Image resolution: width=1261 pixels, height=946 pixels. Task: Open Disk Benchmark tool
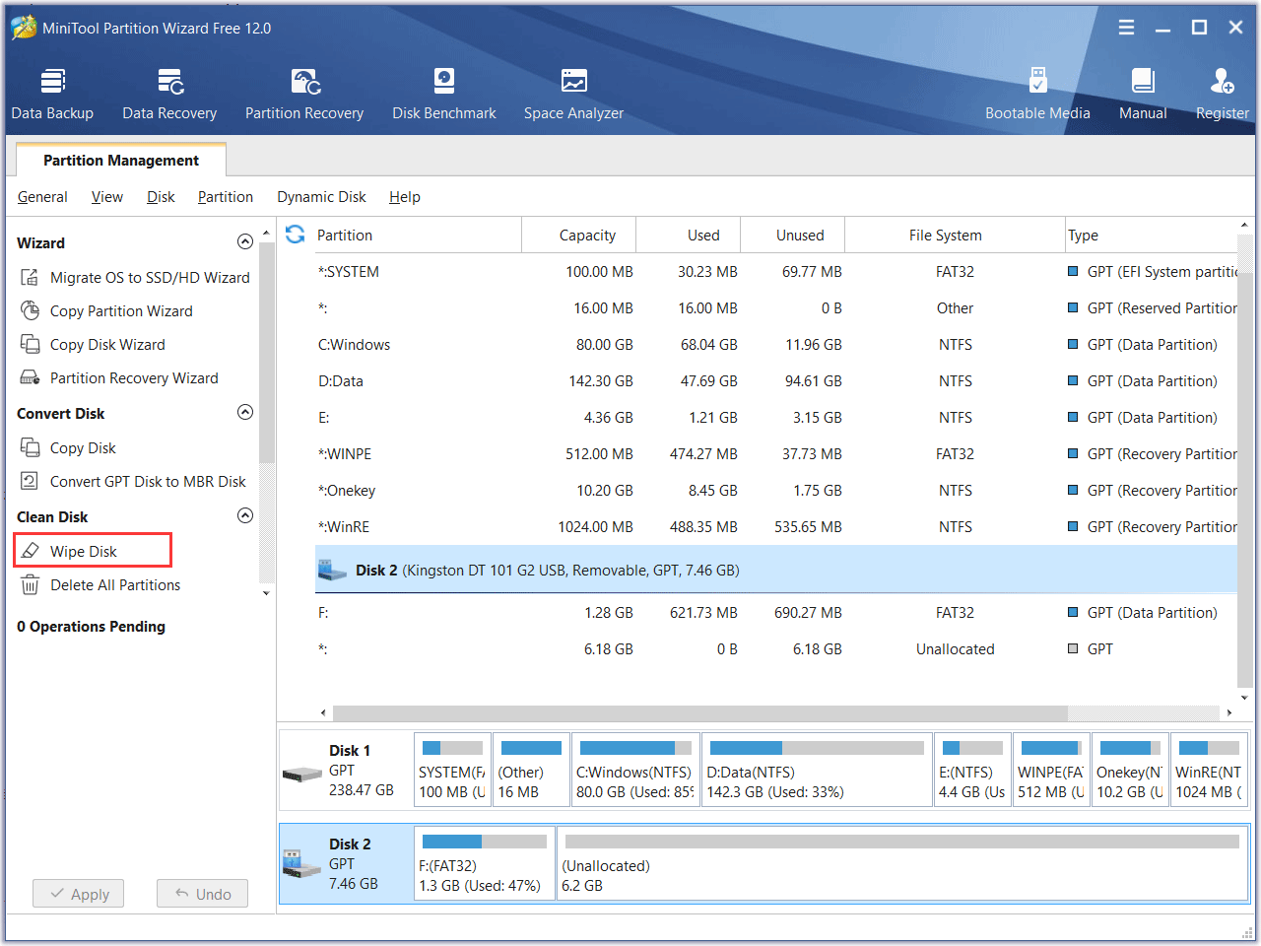[444, 94]
